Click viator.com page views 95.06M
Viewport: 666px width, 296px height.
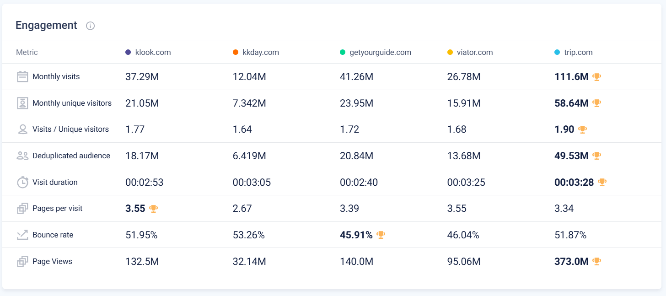[464, 262]
